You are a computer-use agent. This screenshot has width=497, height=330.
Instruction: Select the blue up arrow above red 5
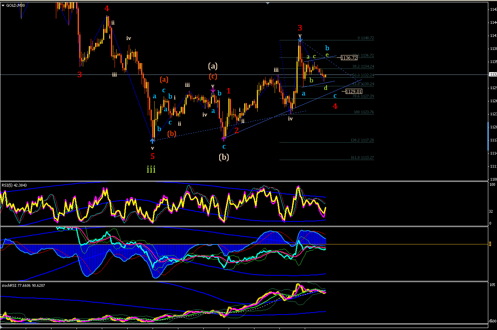click(153, 139)
